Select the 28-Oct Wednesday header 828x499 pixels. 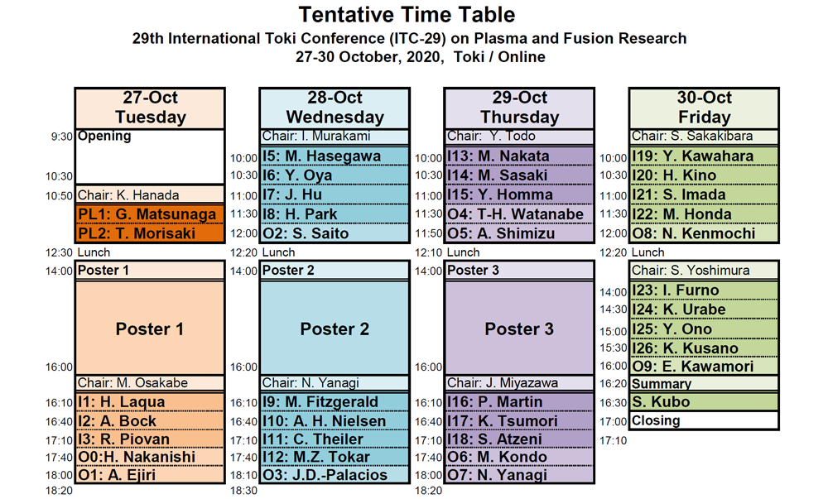335,108
